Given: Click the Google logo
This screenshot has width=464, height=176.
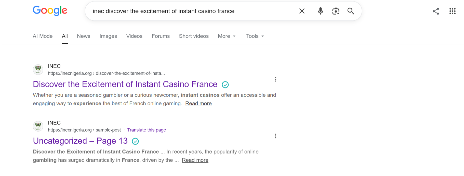Looking at the screenshot, I should click(50, 11).
